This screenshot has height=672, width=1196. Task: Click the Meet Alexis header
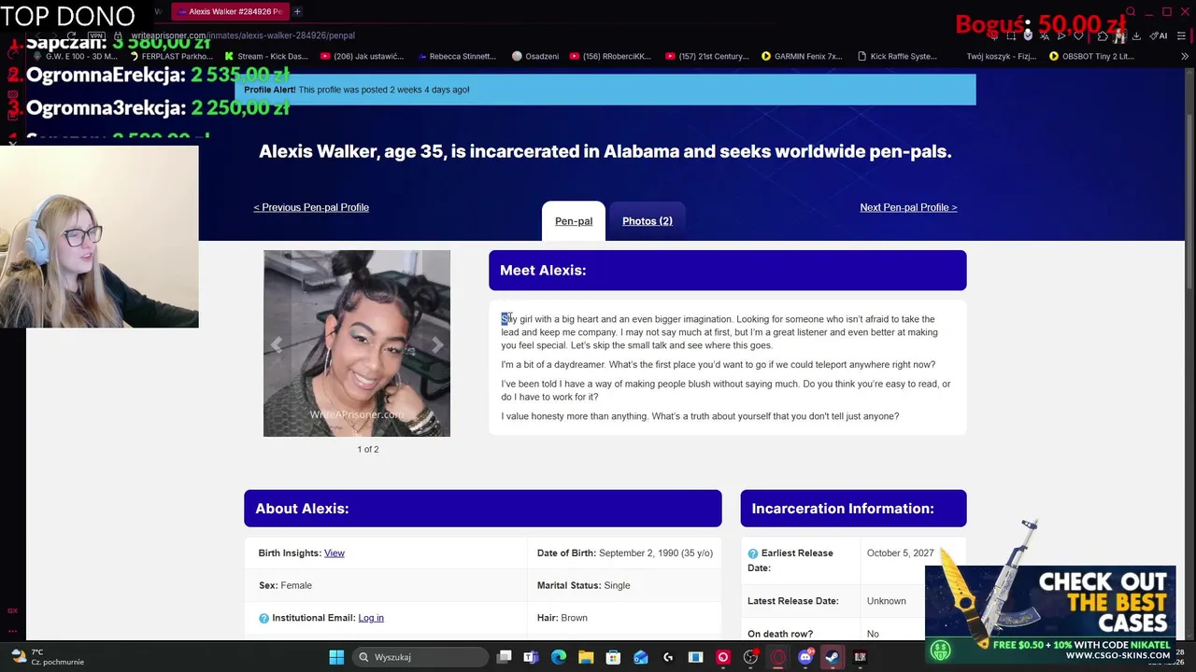[x=727, y=270]
